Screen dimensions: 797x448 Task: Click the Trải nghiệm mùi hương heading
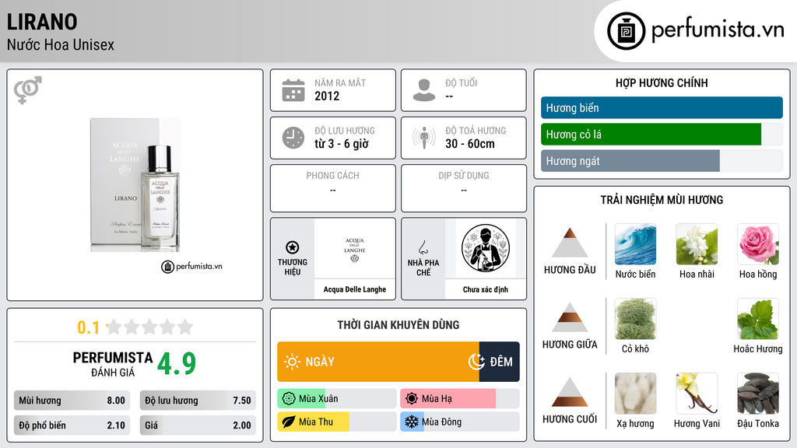[x=662, y=200]
